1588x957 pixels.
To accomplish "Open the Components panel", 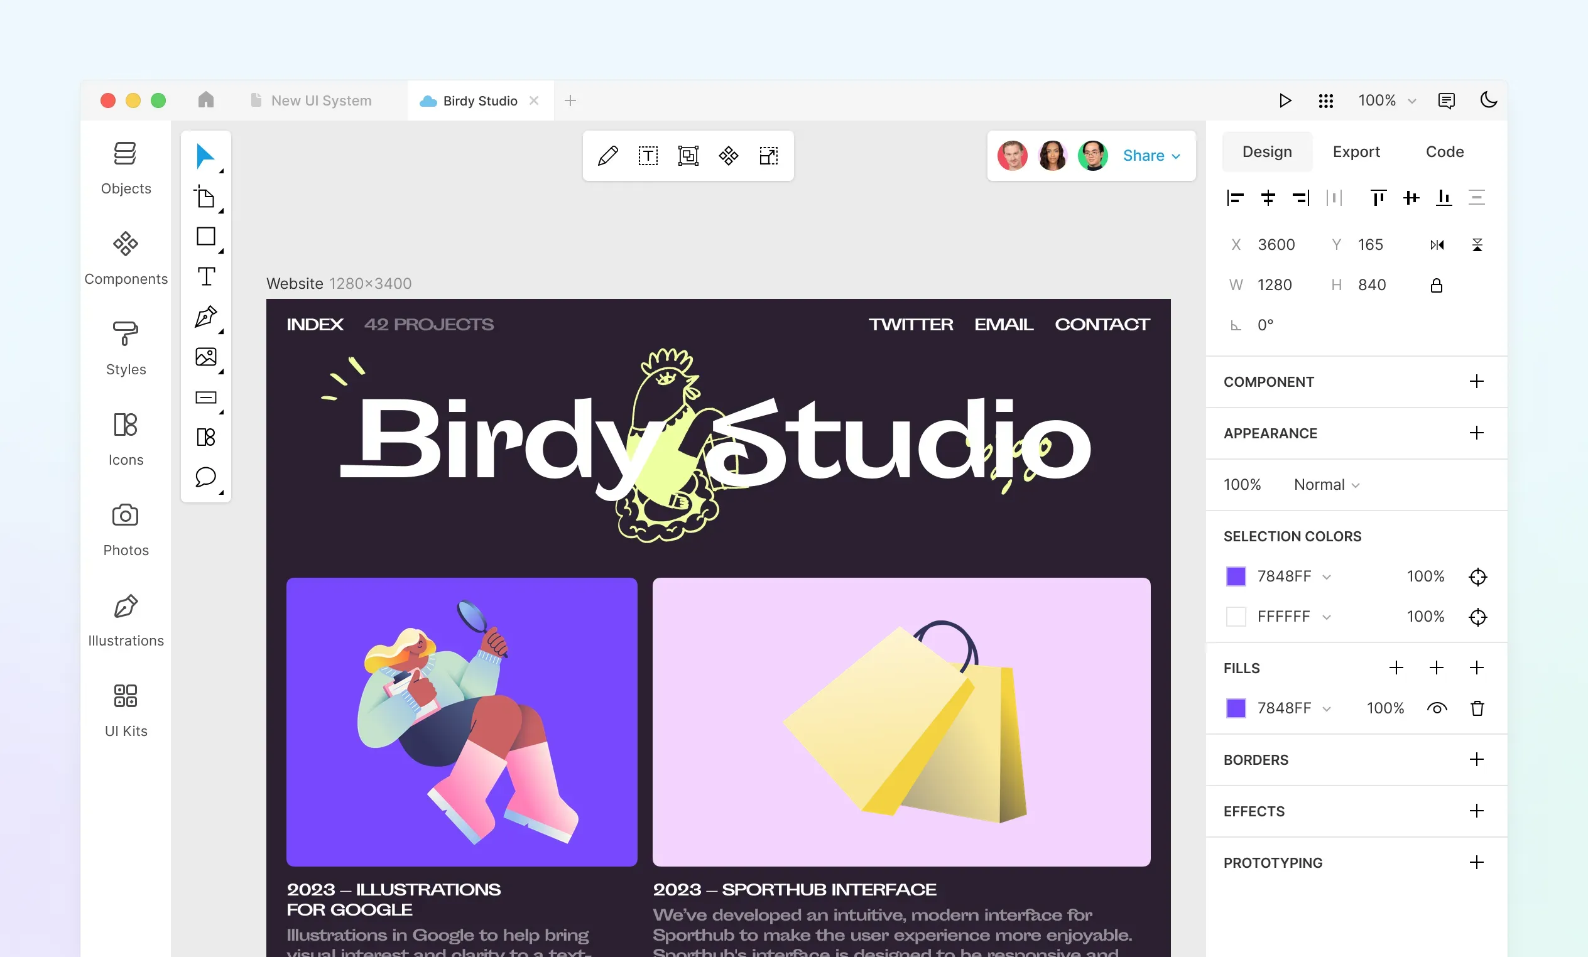I will pyautogui.click(x=126, y=259).
